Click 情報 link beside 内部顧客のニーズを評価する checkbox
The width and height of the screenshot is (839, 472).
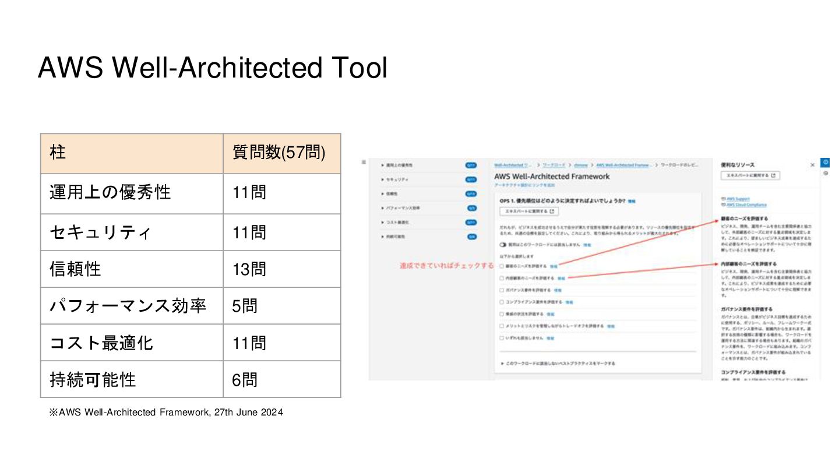click(x=561, y=278)
